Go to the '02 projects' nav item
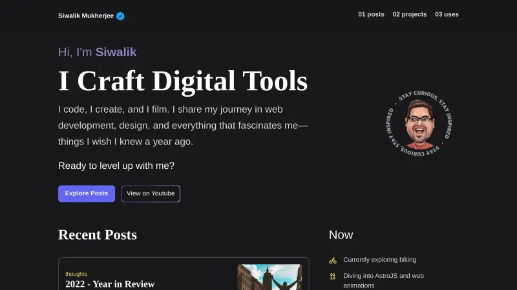Viewport: 517px width, 290px height. 409,14
